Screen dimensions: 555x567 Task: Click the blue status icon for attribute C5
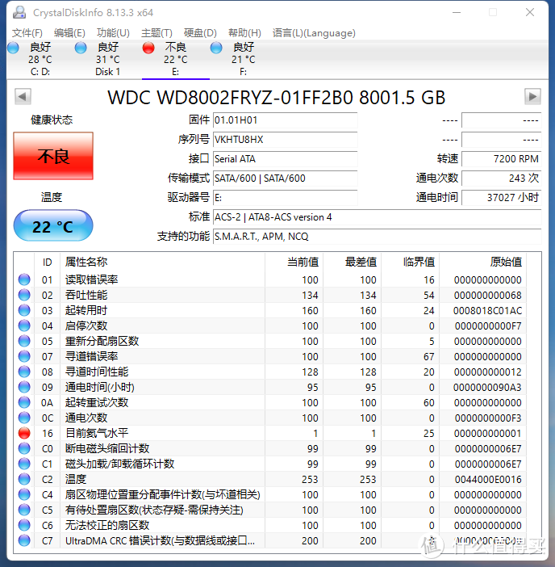pos(24,510)
